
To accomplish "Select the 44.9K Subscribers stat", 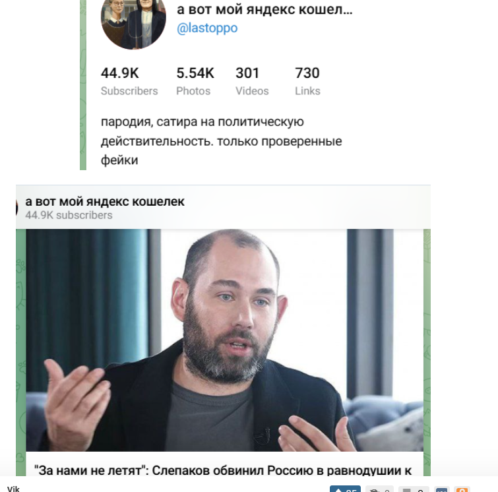I will [x=129, y=81].
